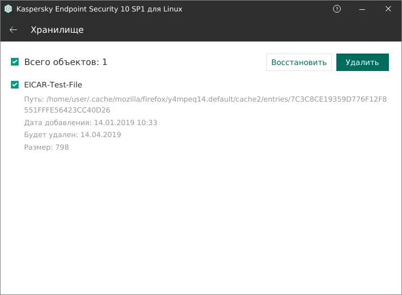Click the 'Размер: 798' line

[46, 147]
